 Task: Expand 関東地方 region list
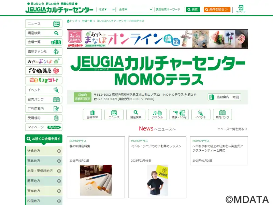tap(44, 181)
